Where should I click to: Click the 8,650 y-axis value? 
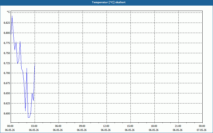[x=7, y=93]
